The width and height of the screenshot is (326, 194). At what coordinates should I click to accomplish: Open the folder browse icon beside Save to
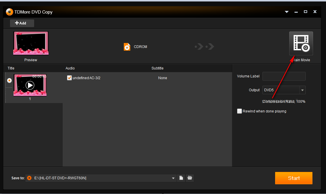pos(189,178)
